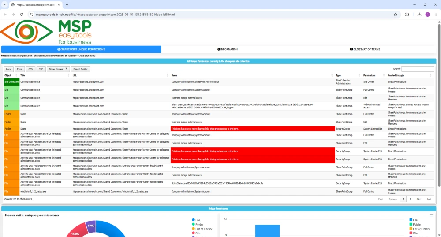Sort table by Title column
Viewport: 441px width, 237px height.
coord(45,75)
